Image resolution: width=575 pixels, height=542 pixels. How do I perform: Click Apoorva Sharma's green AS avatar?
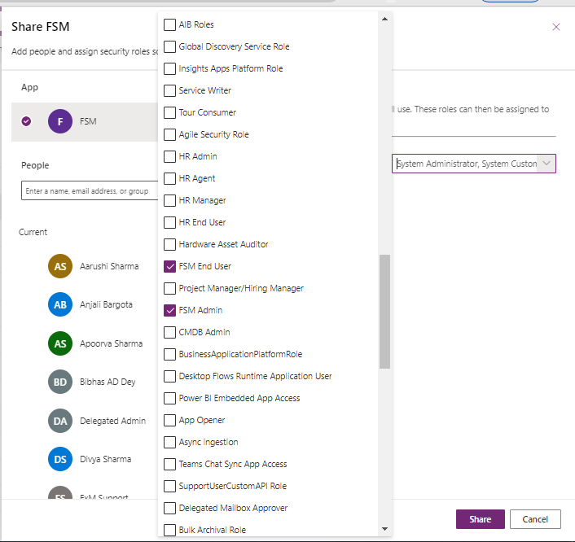pos(60,343)
